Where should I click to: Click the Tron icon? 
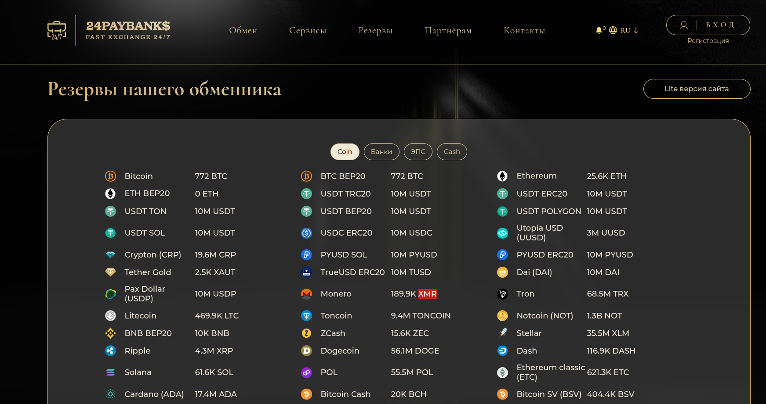(502, 294)
